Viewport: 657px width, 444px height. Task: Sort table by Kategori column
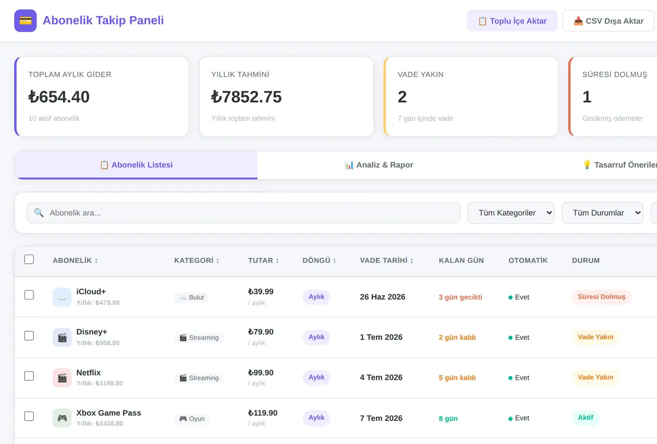(197, 261)
